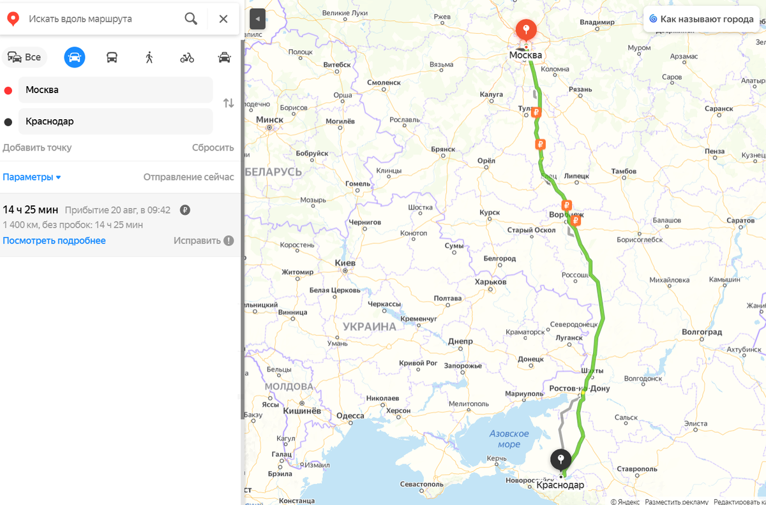The height and width of the screenshot is (505, 766).
Task: Open Посмотреть подробнее route details link
Action: pyautogui.click(x=54, y=240)
